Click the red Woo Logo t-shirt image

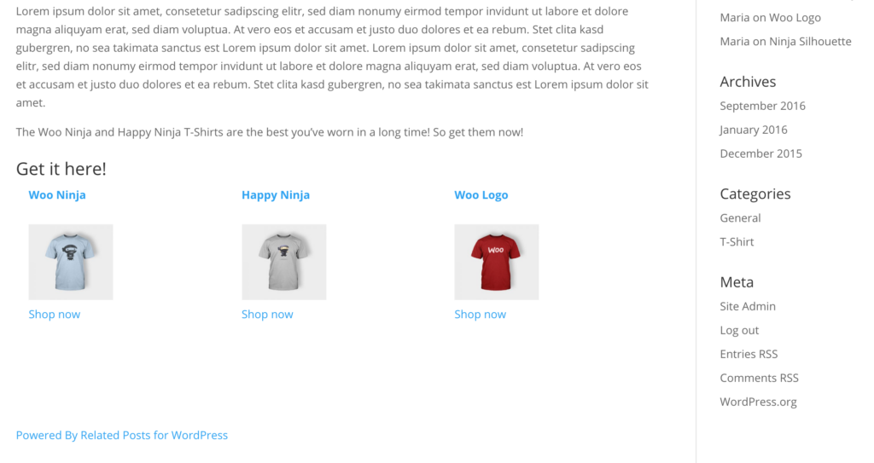(497, 262)
